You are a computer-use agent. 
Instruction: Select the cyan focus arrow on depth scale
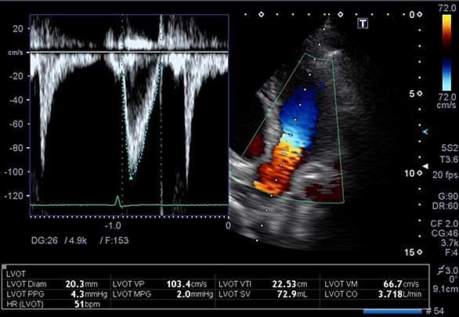point(425,132)
